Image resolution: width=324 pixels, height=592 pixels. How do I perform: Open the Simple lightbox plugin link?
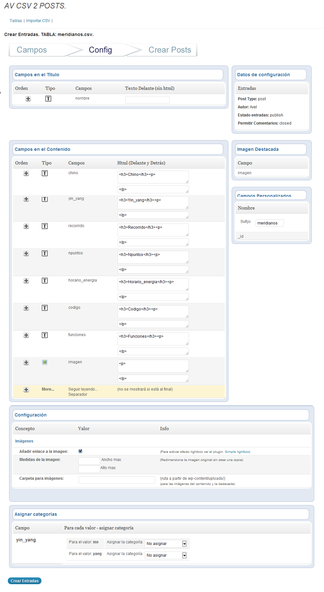tap(237, 452)
